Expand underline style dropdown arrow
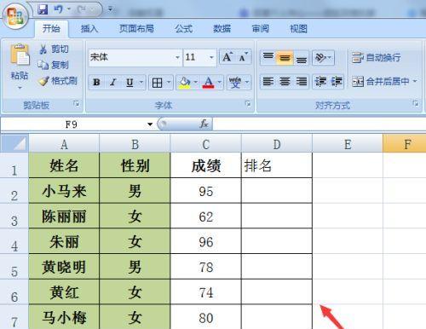Viewport: 426px width, 329px height. click(141, 83)
